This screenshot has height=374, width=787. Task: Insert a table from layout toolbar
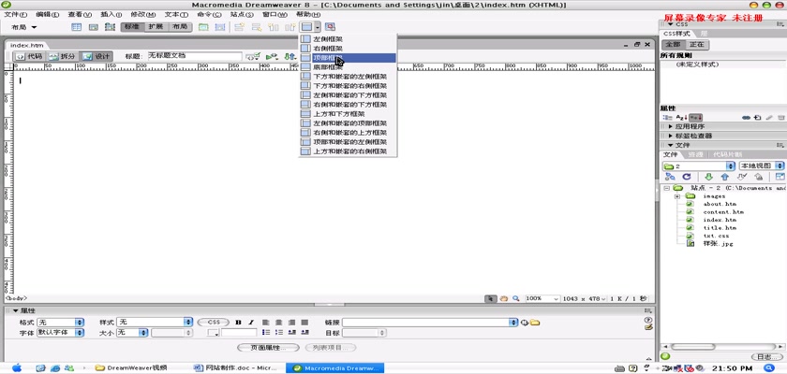pyautogui.click(x=76, y=27)
